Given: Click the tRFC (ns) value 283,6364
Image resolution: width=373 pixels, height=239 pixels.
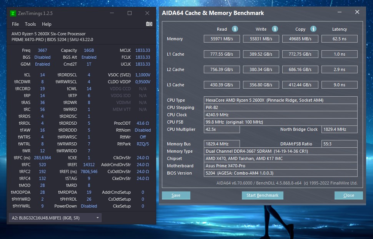Looking at the screenshot, I should coord(42,158).
